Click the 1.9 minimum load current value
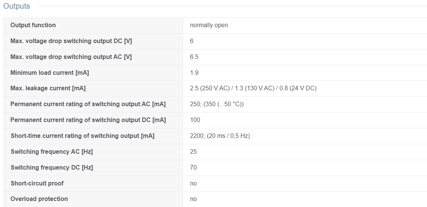427x207 pixels. [x=194, y=72]
